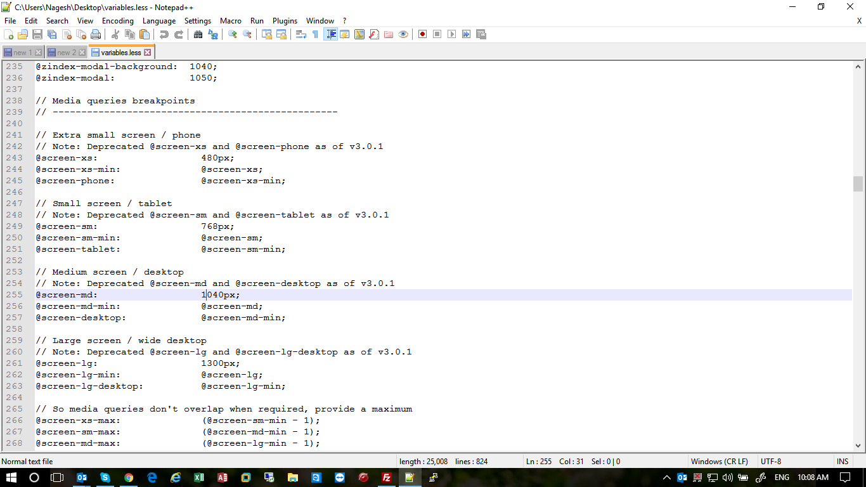Start macro recording with the red record icon
The image size is (866, 487).
coord(422,34)
